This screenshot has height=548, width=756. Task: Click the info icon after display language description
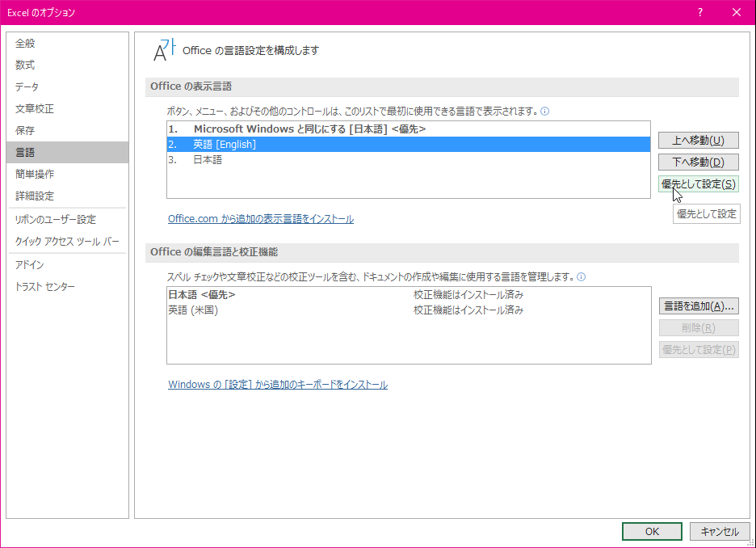tap(545, 112)
